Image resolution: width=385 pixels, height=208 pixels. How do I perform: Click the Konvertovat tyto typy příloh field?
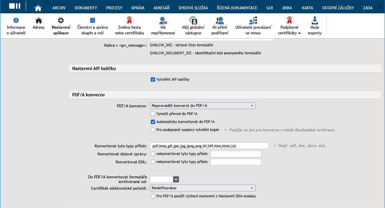tap(209, 146)
